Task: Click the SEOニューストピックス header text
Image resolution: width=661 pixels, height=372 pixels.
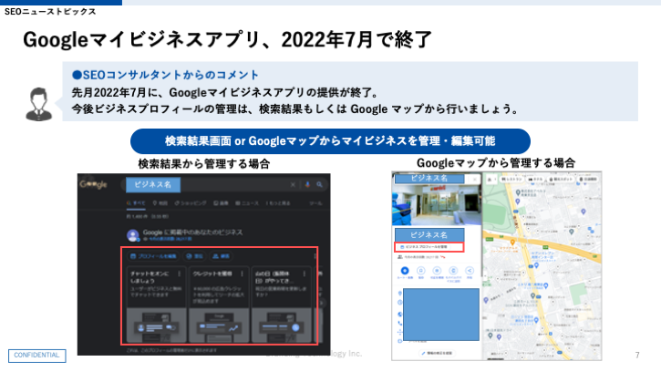Action: tap(50, 11)
